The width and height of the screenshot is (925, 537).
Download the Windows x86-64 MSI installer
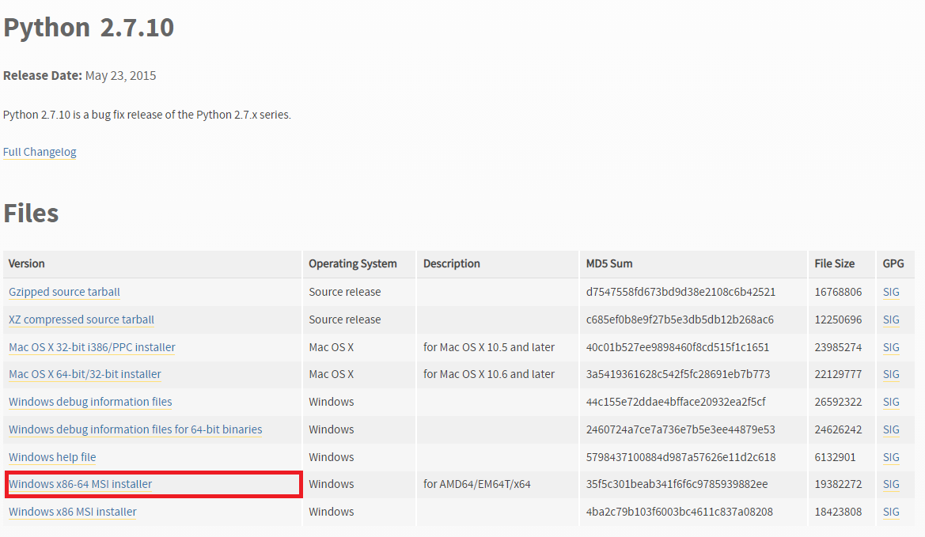80,484
